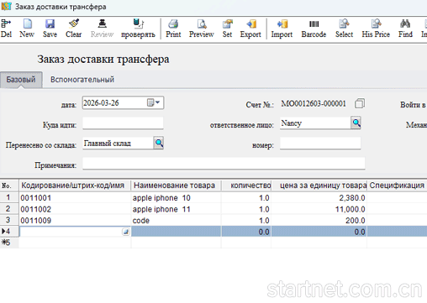Click price cell 11,000.0
Viewport: 427px width, 303px height.
pyautogui.click(x=319, y=209)
